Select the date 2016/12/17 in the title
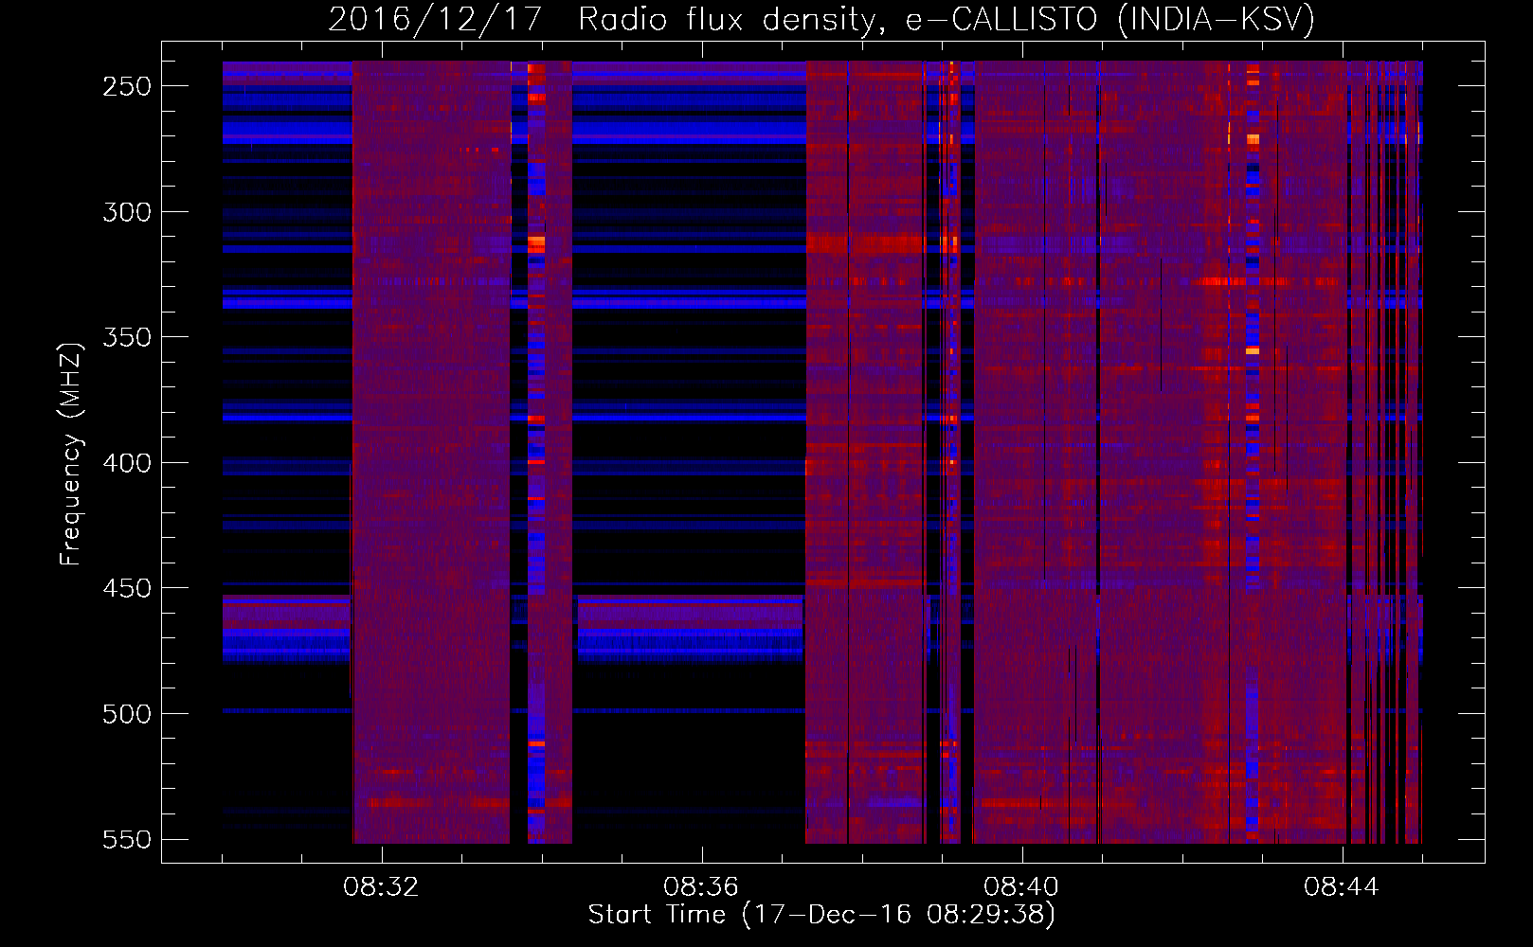The image size is (1533, 947). click(x=435, y=19)
